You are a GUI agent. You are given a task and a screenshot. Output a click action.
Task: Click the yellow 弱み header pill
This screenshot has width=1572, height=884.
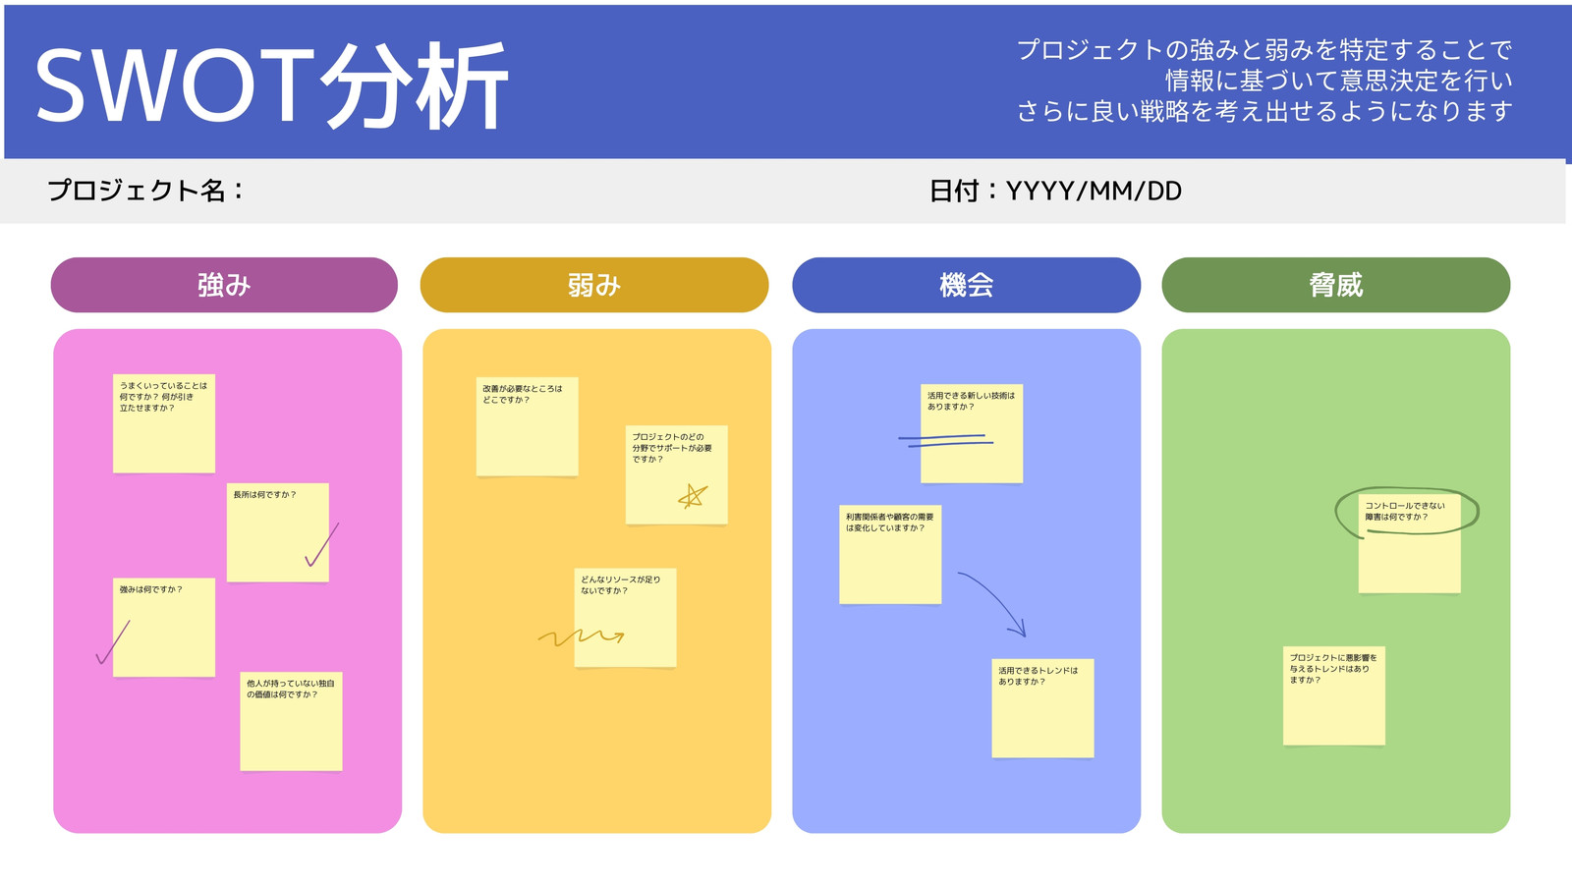tap(594, 285)
